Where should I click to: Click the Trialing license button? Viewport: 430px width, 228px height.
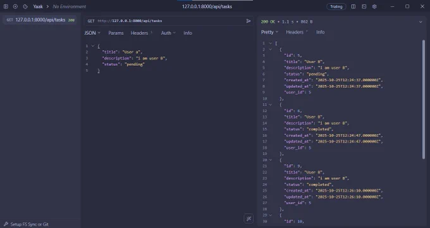pos(336,6)
